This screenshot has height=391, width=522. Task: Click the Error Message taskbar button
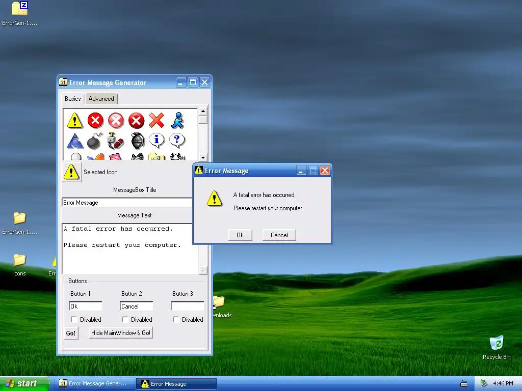pos(176,384)
